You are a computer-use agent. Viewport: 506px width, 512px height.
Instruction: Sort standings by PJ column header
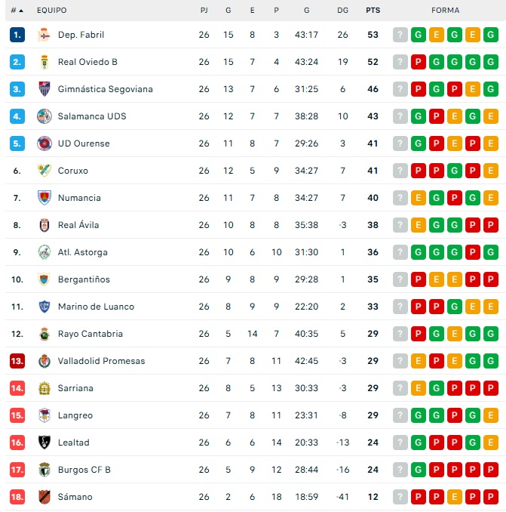tap(204, 11)
